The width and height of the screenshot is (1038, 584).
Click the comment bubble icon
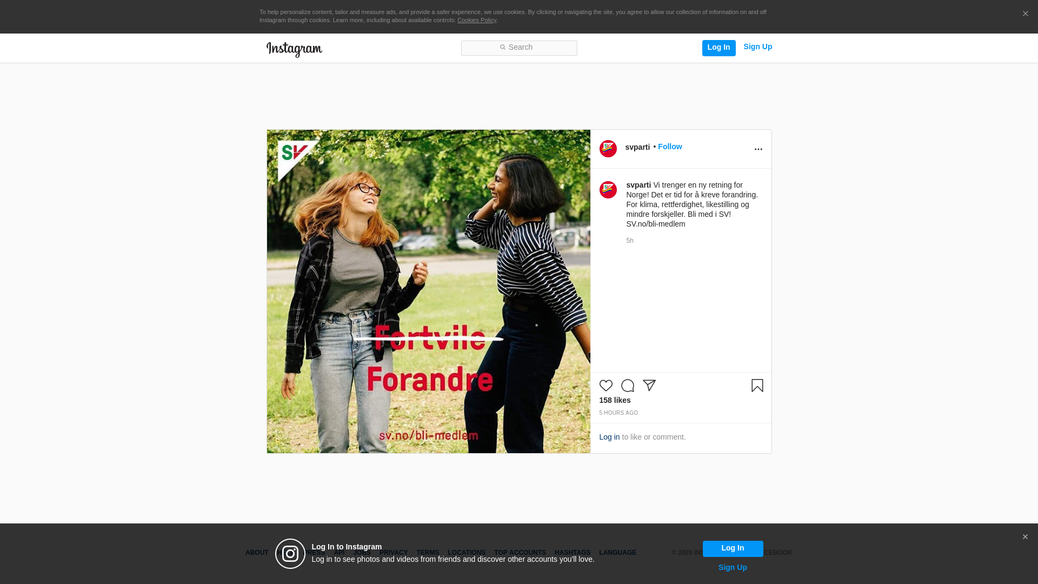(628, 386)
